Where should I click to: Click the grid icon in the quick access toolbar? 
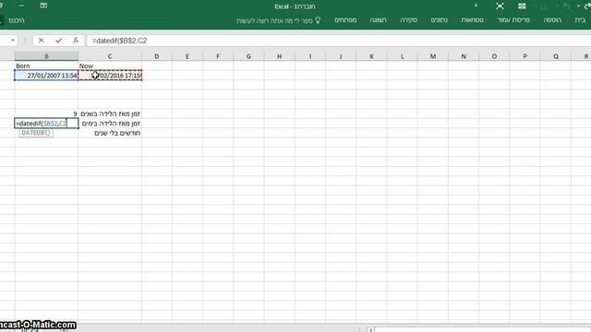coord(522,6)
